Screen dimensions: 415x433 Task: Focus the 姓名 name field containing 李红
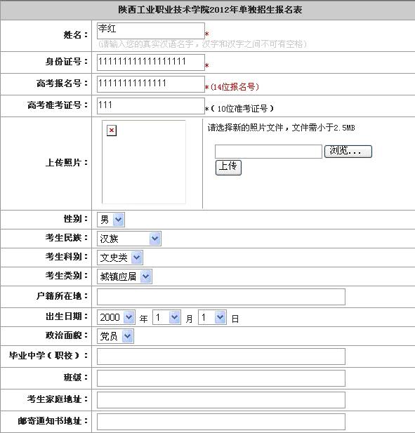click(x=151, y=31)
